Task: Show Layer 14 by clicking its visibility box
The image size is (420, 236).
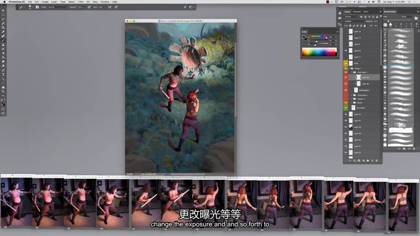Action: [346, 32]
